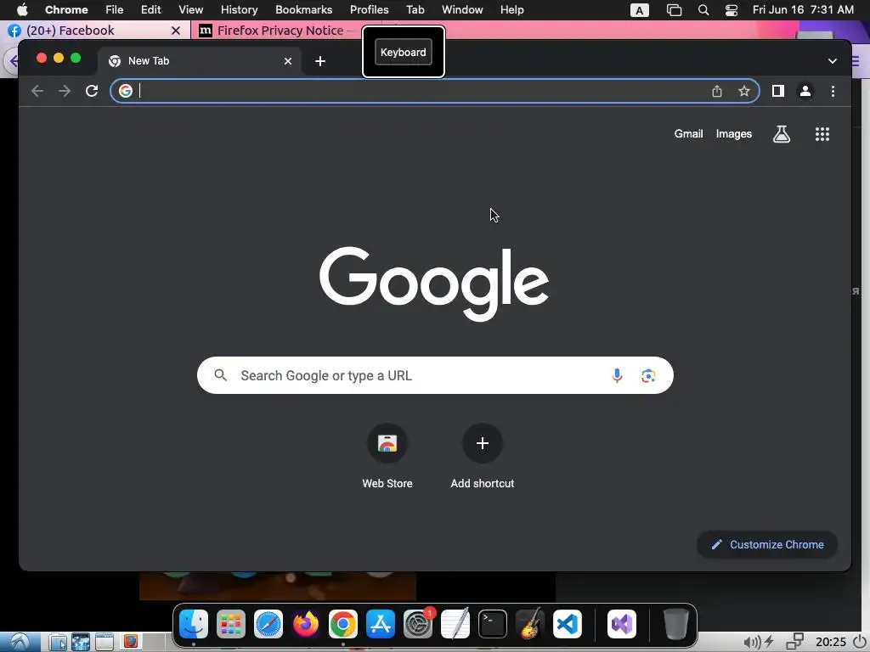The image size is (870, 652).
Task: Open the Tab menu
Action: [x=415, y=10]
